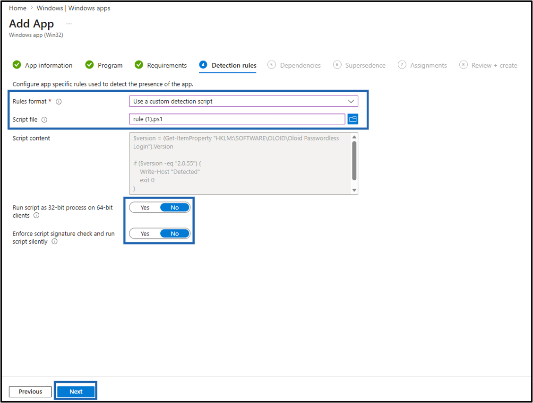
Task: Set Enforce script signature check to No
Action: (175, 234)
